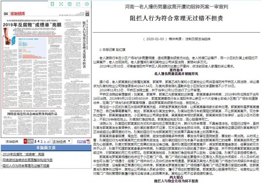Screen dimensions: 262x183
Task: Click the source text 法制日报法治经纬
Action: (198, 39)
